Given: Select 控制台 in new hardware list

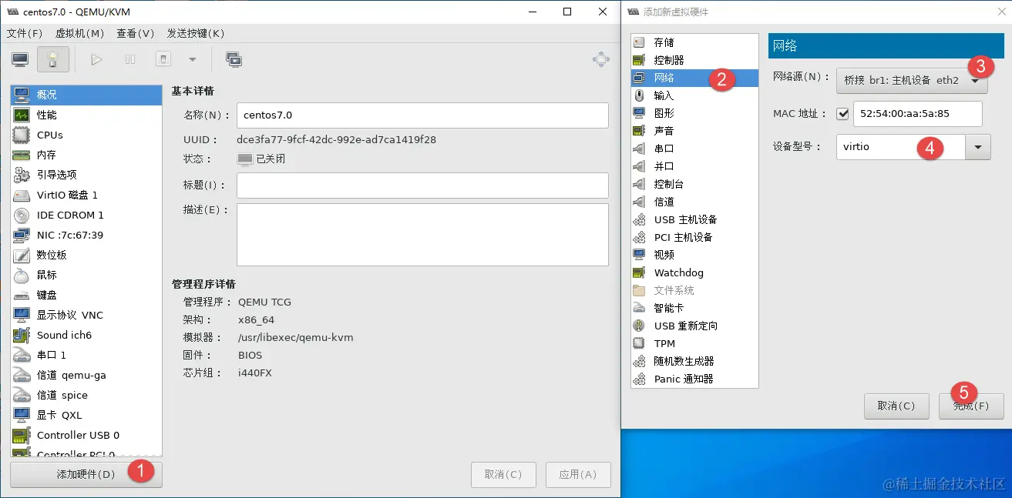Looking at the screenshot, I should (694, 184).
